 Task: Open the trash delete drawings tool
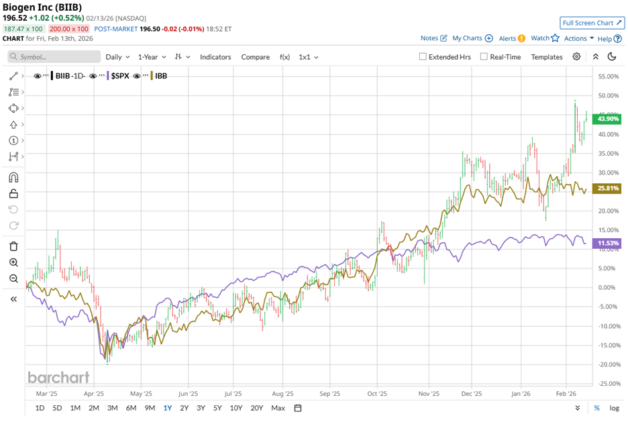(x=14, y=246)
